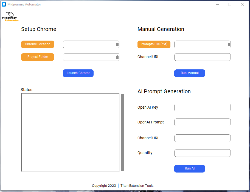Click inside the Status log box

(70, 132)
